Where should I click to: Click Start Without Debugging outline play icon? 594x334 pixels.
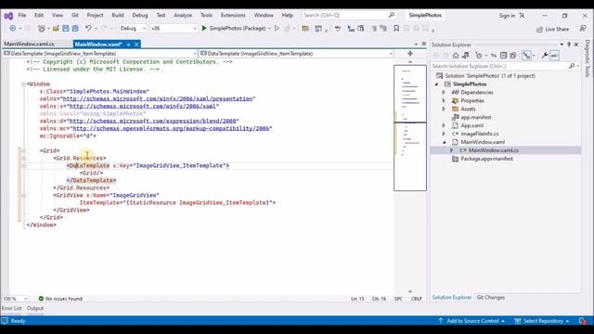(x=277, y=29)
